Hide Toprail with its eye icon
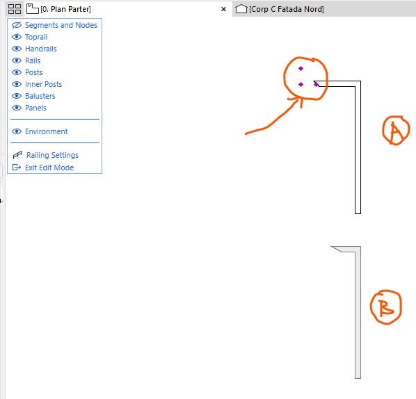Image resolution: width=416 pixels, height=399 pixels. [17, 37]
